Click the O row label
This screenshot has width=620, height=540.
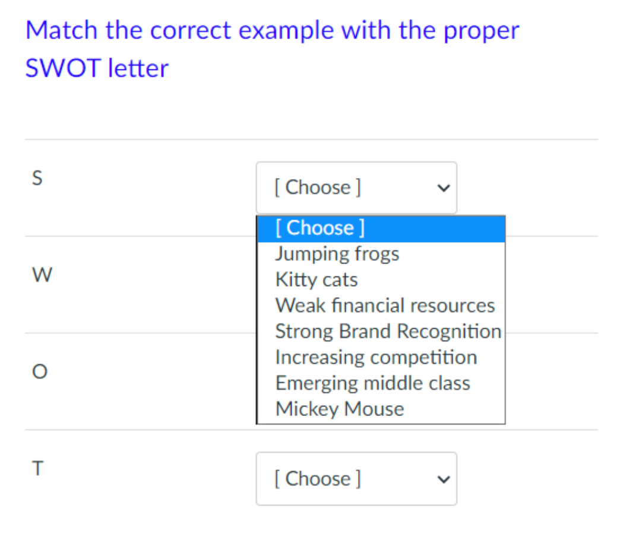pos(39,372)
